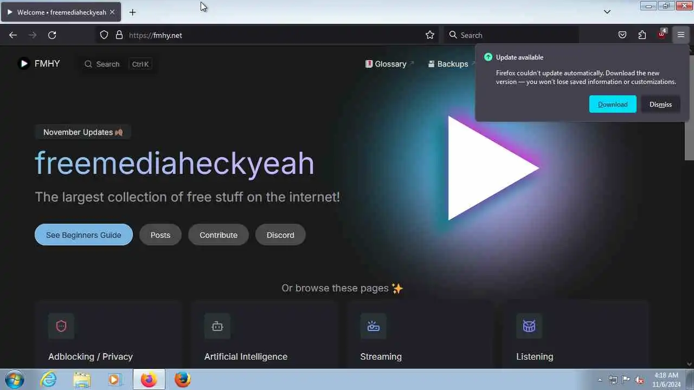Click the November Updates badge

pos(83,132)
